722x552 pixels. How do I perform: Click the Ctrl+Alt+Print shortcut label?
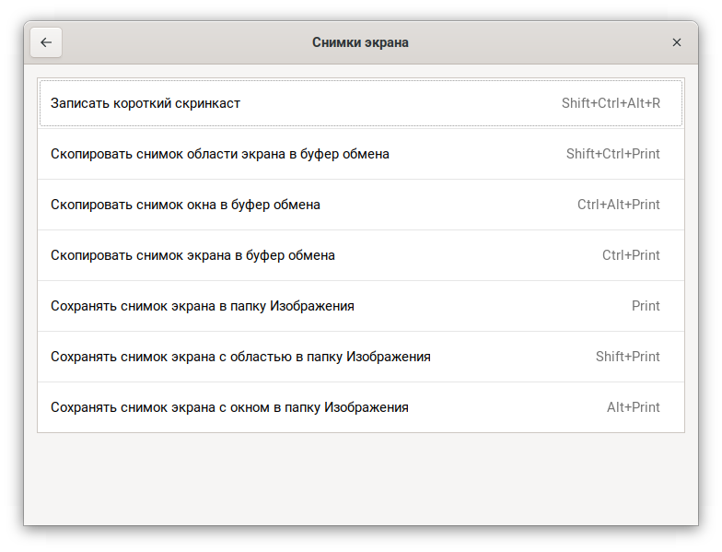618,205
